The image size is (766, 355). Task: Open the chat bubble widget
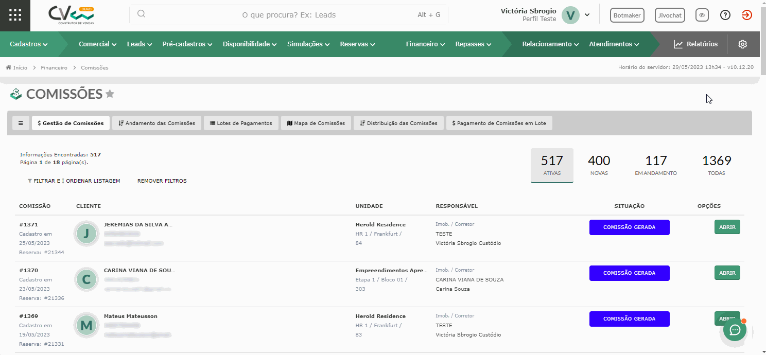tap(735, 330)
